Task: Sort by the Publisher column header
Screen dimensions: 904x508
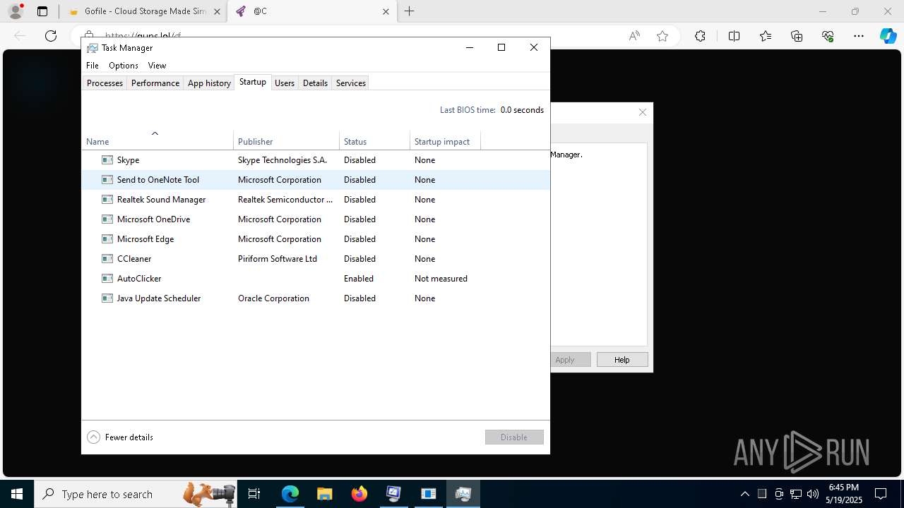Action: pos(286,140)
